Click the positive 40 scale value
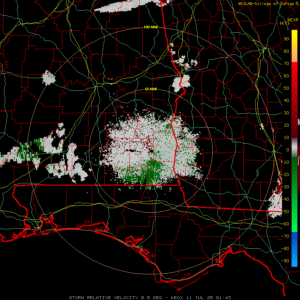This screenshot has width=300, height=300. click(x=286, y=101)
